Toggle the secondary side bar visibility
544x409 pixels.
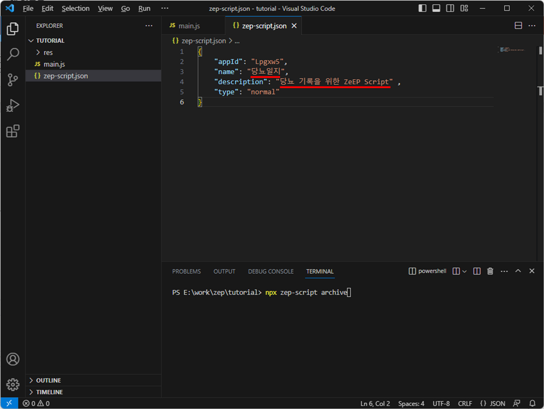click(x=450, y=8)
